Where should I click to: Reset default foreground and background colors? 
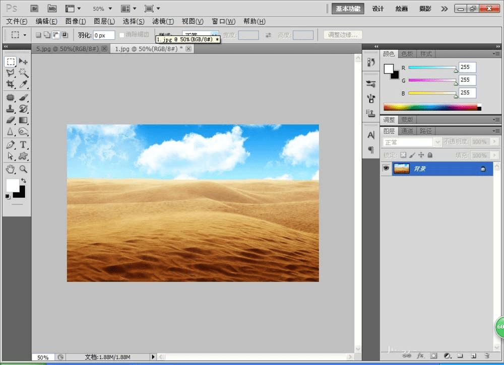pos(8,196)
